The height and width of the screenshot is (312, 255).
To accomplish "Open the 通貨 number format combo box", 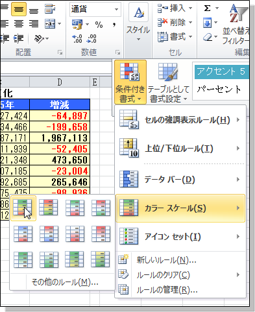I will [95, 9].
